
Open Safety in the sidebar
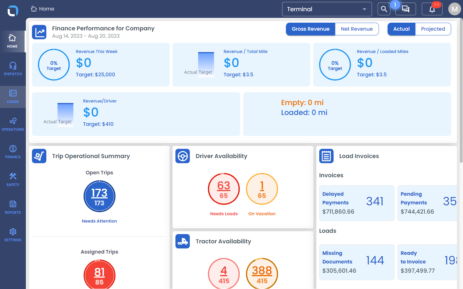(x=13, y=179)
